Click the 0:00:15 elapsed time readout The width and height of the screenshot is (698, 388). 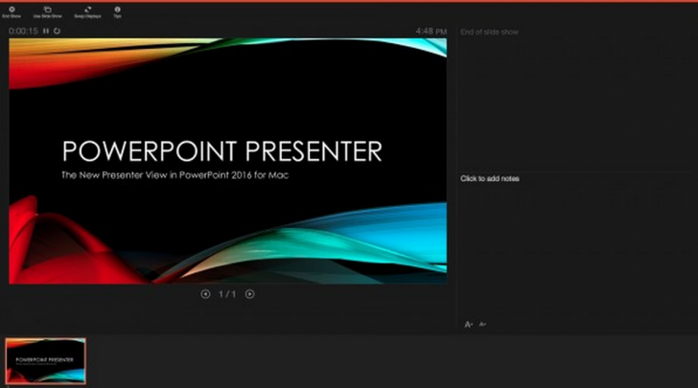click(23, 32)
